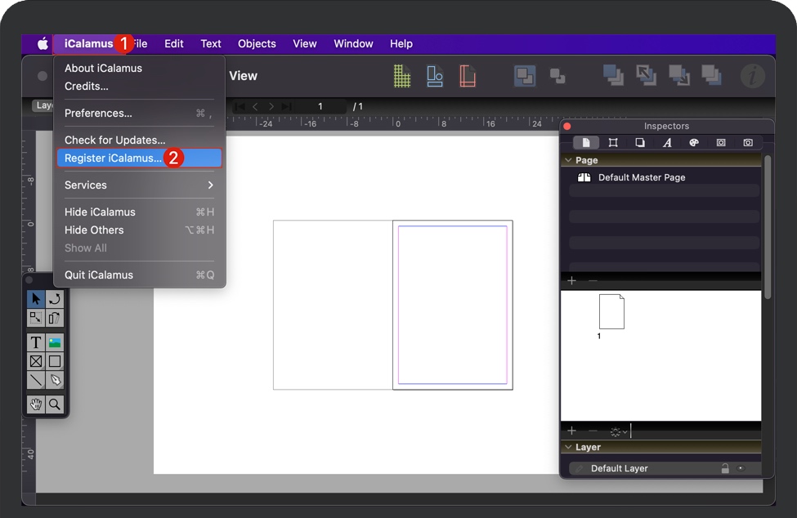The image size is (797, 518).
Task: Select the skew frame tool
Action: click(55, 318)
